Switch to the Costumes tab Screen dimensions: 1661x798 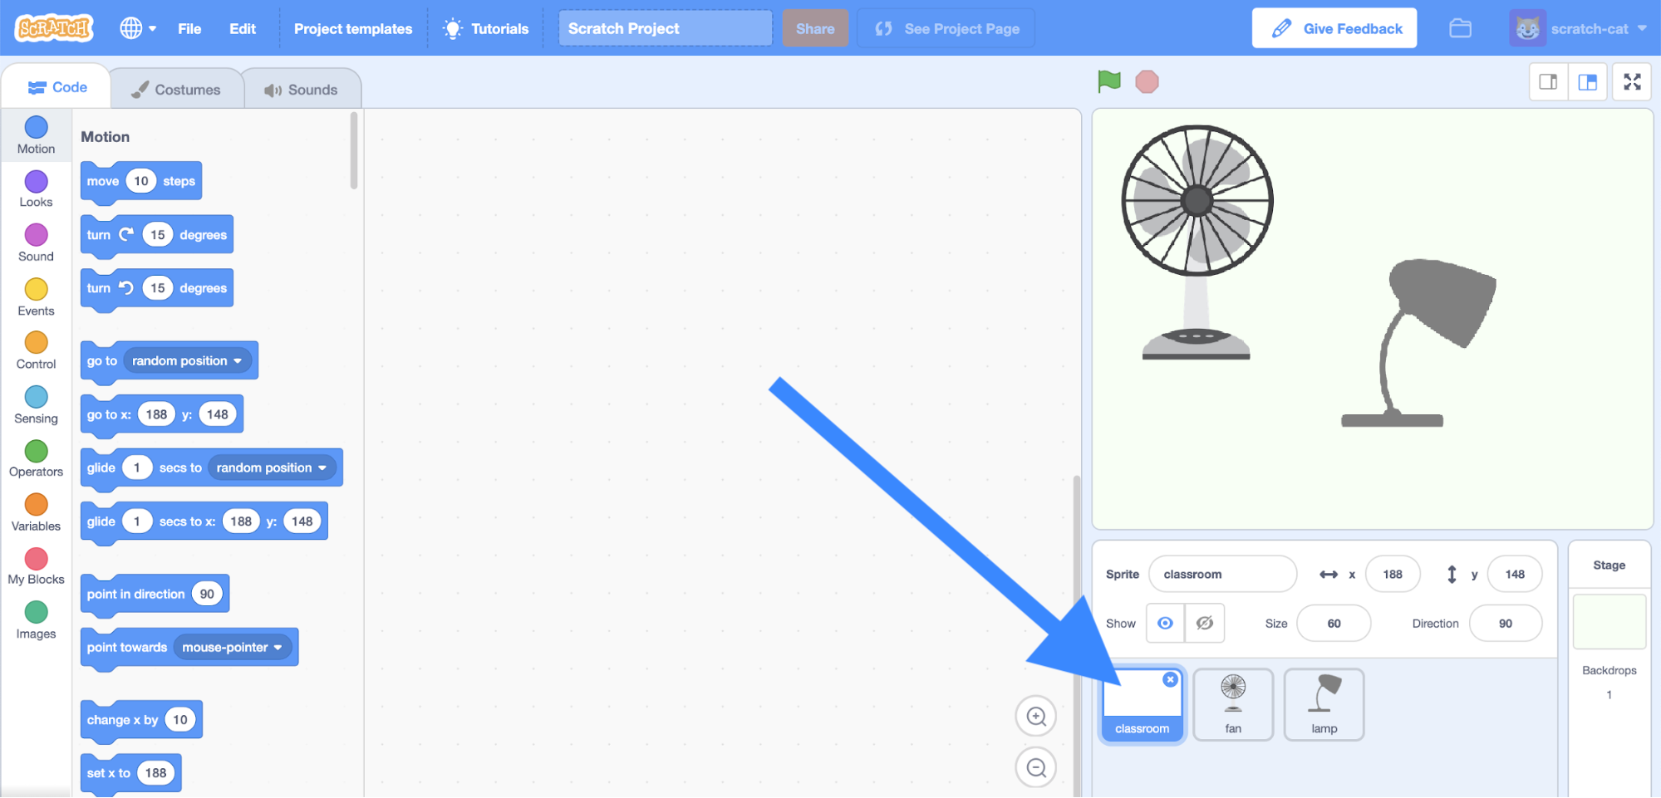pyautogui.click(x=176, y=88)
